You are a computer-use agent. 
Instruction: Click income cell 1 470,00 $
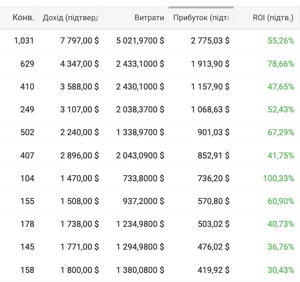pyautogui.click(x=80, y=178)
